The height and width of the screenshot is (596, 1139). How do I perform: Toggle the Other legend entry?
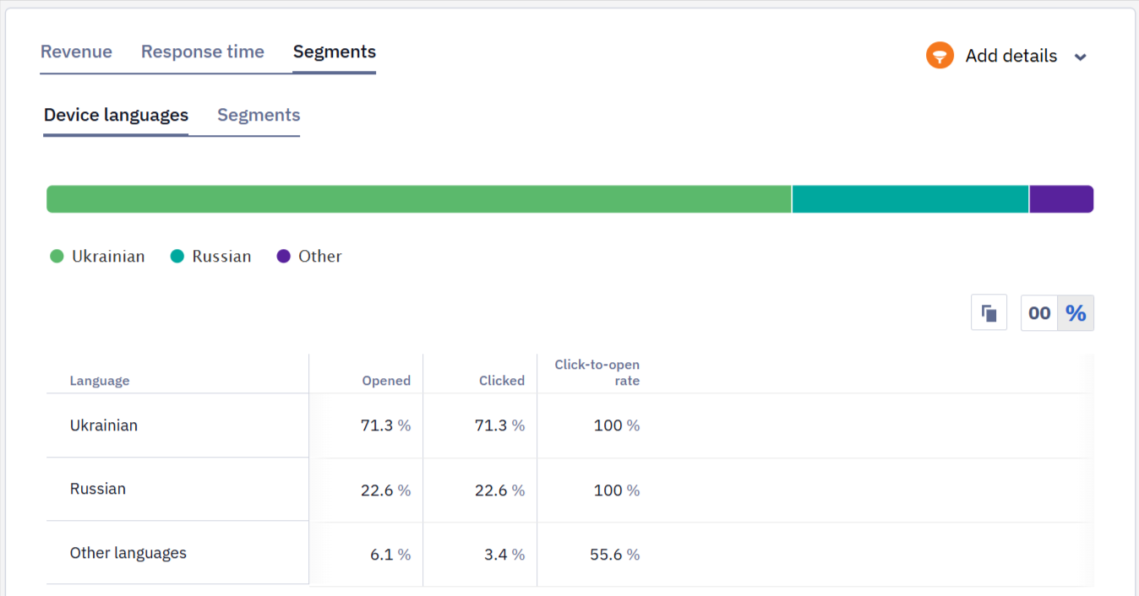309,257
